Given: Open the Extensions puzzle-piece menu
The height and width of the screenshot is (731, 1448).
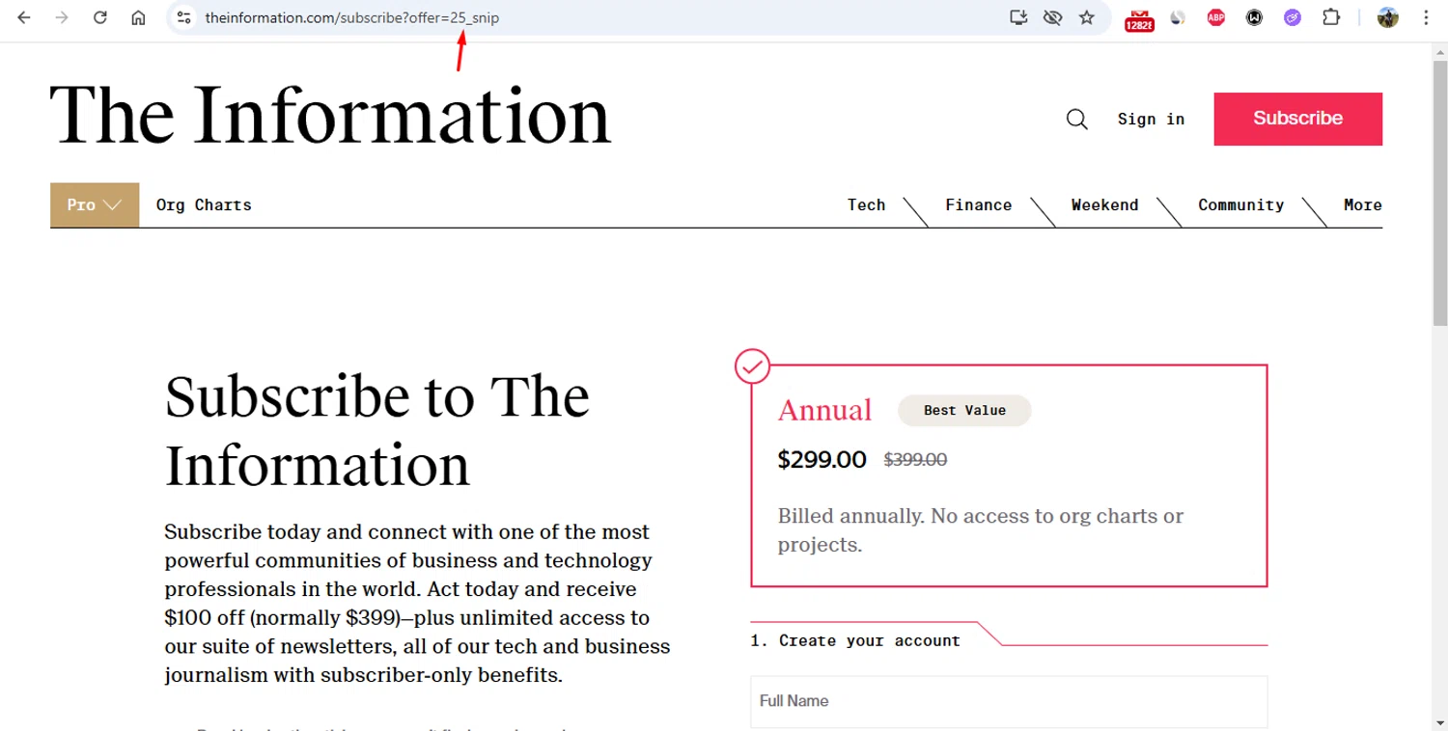Looking at the screenshot, I should (x=1331, y=17).
